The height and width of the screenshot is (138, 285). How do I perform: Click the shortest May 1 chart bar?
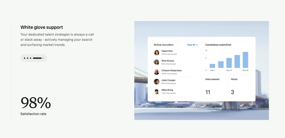coord(212,66)
